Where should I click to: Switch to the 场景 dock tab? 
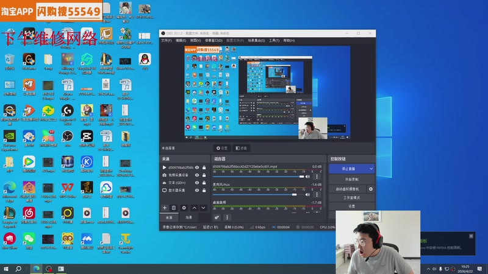point(188,217)
